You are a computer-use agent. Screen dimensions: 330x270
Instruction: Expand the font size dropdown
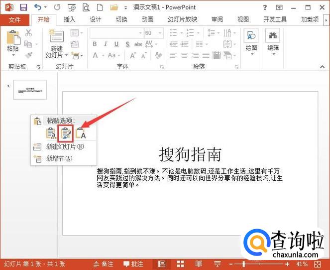pyautogui.click(x=161, y=33)
